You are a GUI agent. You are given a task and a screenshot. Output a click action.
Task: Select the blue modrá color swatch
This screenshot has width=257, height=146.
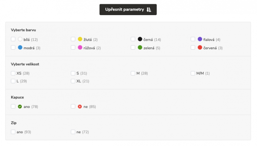tap(20, 47)
